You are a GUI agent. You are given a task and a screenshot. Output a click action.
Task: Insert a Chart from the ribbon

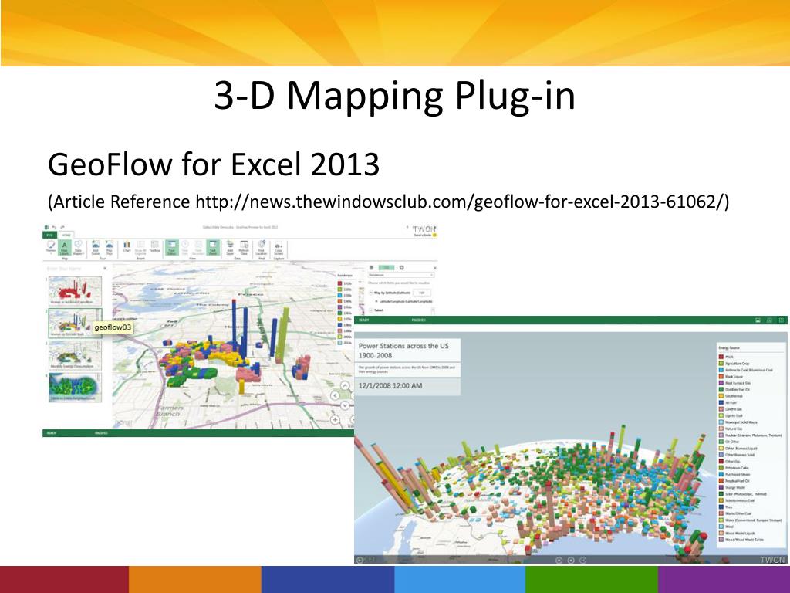coord(127,246)
